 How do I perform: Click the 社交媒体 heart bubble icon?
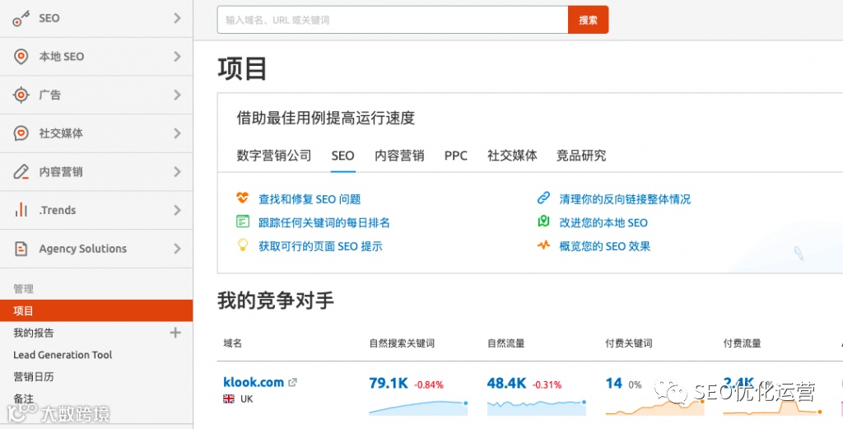coord(21,133)
